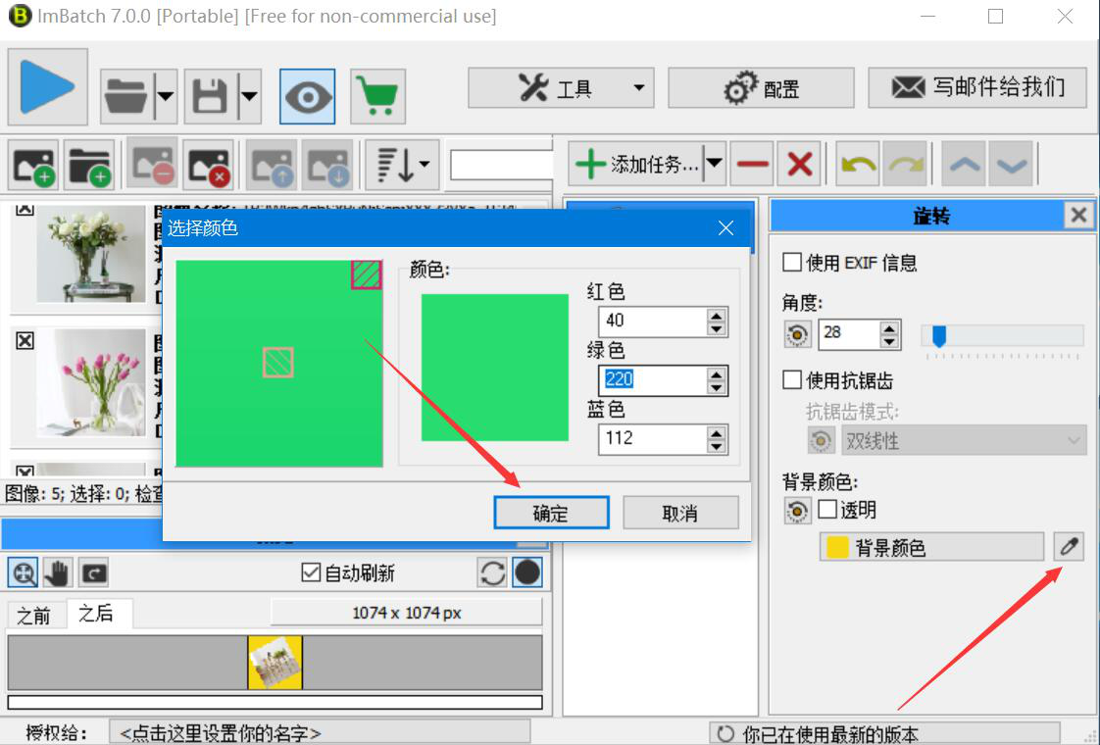Pick background color with eyedropper icon

[x=1070, y=546]
